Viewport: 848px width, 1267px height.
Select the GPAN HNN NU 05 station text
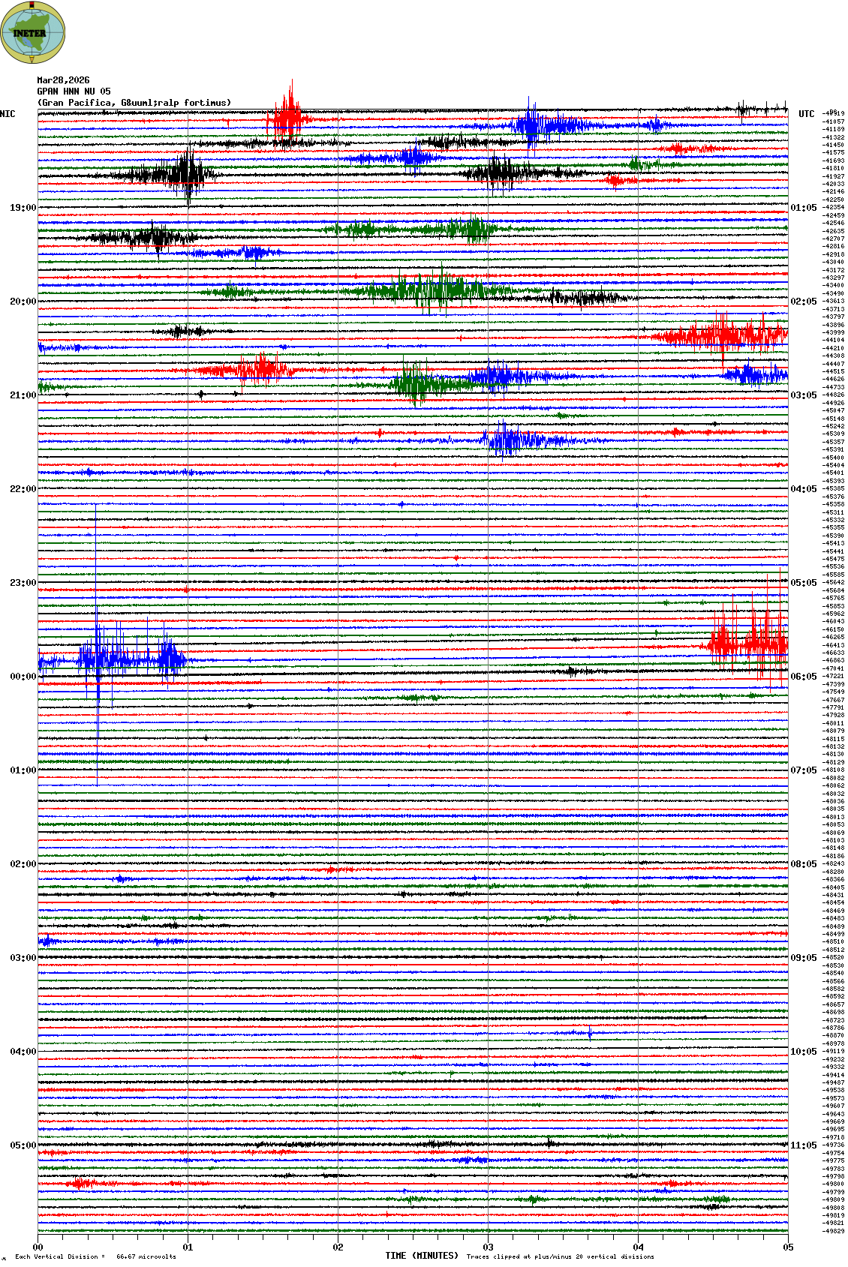point(74,92)
